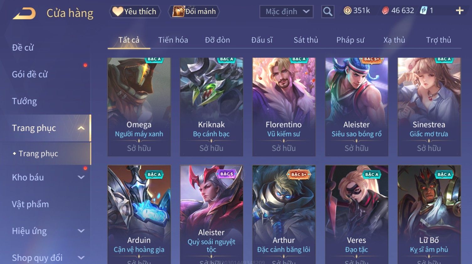472x264 pixels.
Task: Expand the Kho báu sidebar section
Action: click(x=81, y=177)
